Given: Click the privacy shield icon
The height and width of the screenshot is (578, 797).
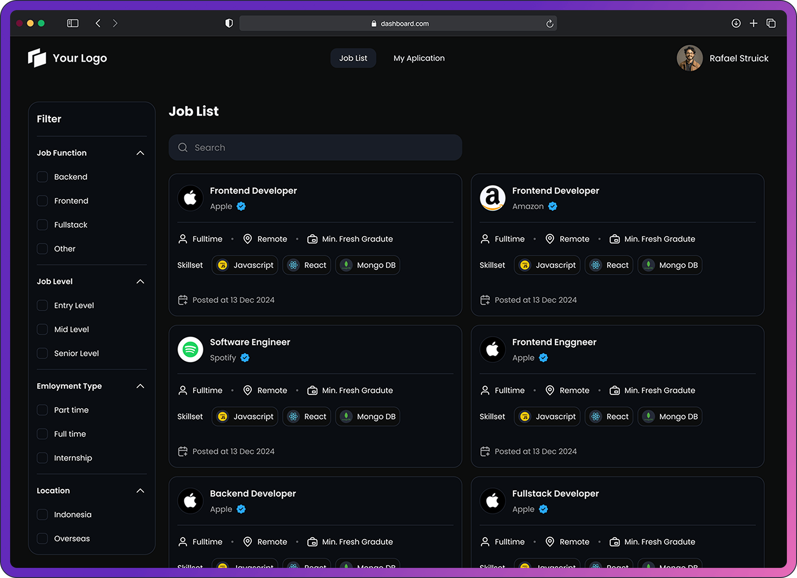Looking at the screenshot, I should pyautogui.click(x=229, y=23).
